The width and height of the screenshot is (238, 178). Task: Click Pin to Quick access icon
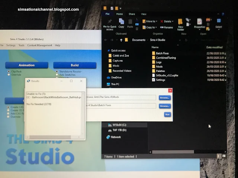[110, 21]
